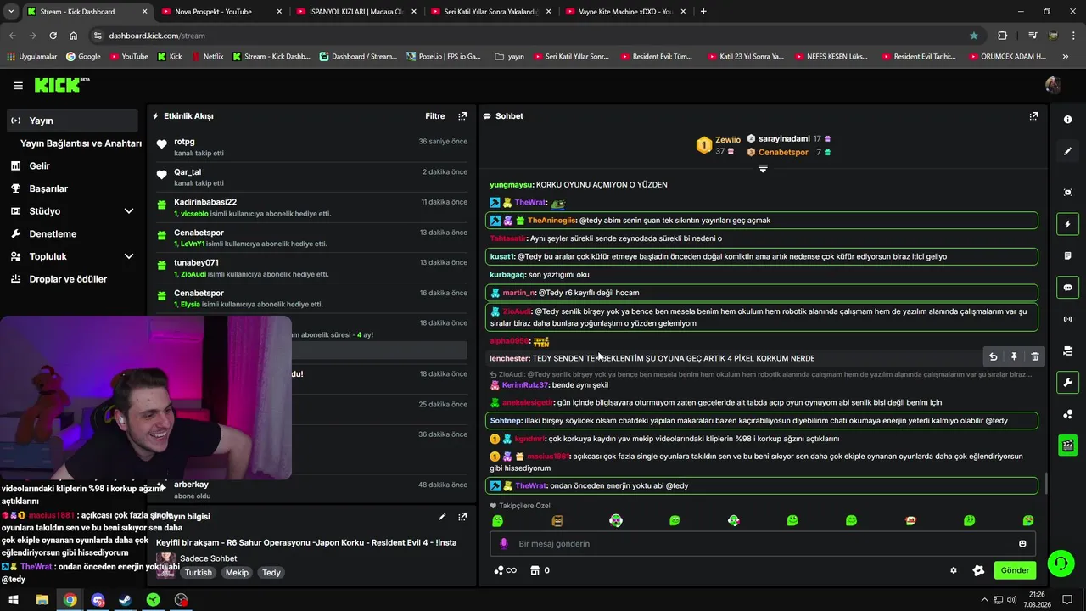1086x611 pixels.
Task: Send the message with Gönder button
Action: (1015, 570)
